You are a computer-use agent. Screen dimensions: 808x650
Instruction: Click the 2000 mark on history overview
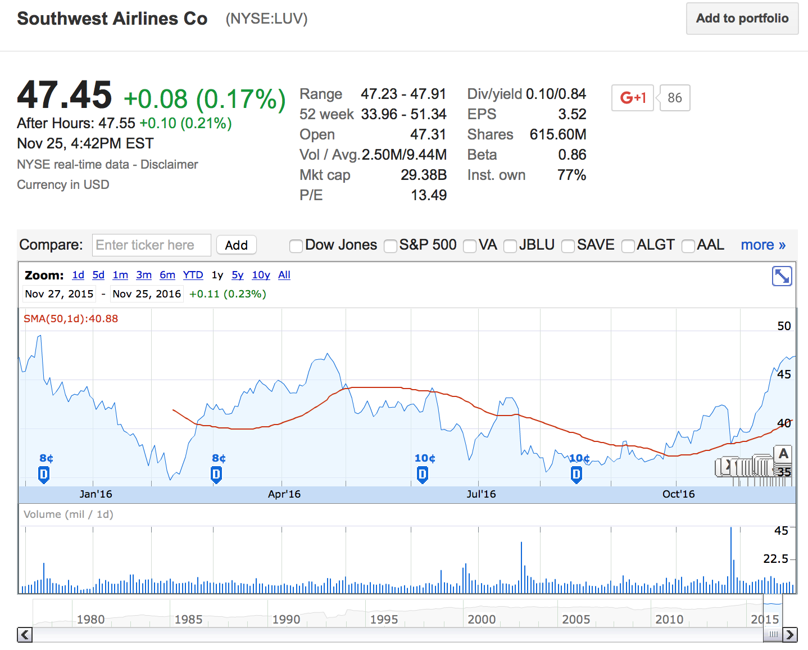pyautogui.click(x=482, y=620)
